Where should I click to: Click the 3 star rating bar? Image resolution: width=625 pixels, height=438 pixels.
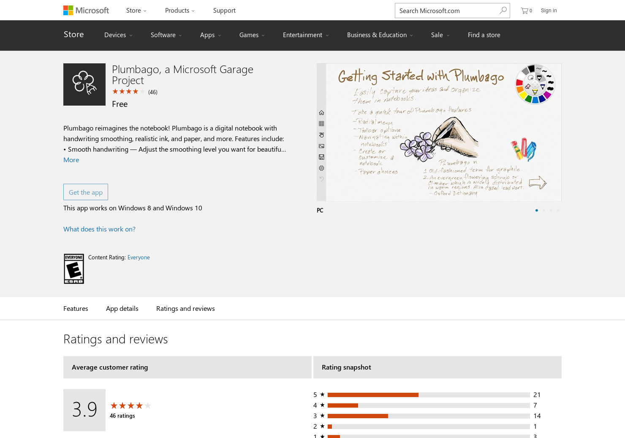pyautogui.click(x=429, y=416)
